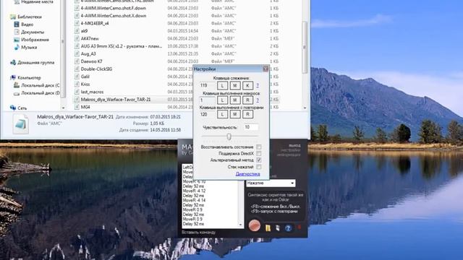Click file icon of ak9 in Explorer
The image size is (463, 260).
point(77,31)
